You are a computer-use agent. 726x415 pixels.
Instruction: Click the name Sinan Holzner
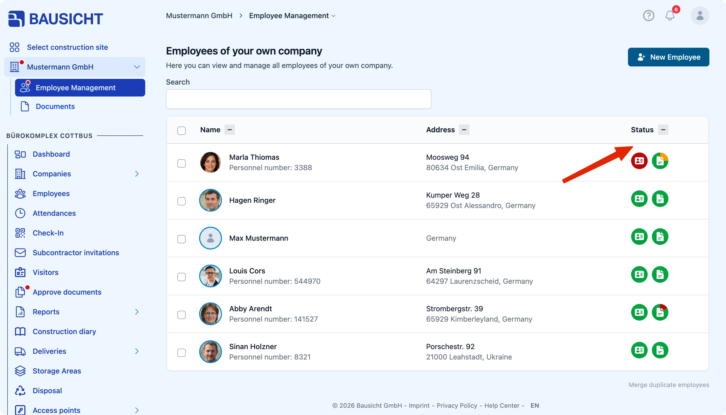(253, 347)
